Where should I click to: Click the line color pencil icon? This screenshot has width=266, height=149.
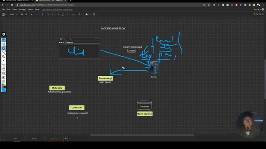click(x=63, y=14)
